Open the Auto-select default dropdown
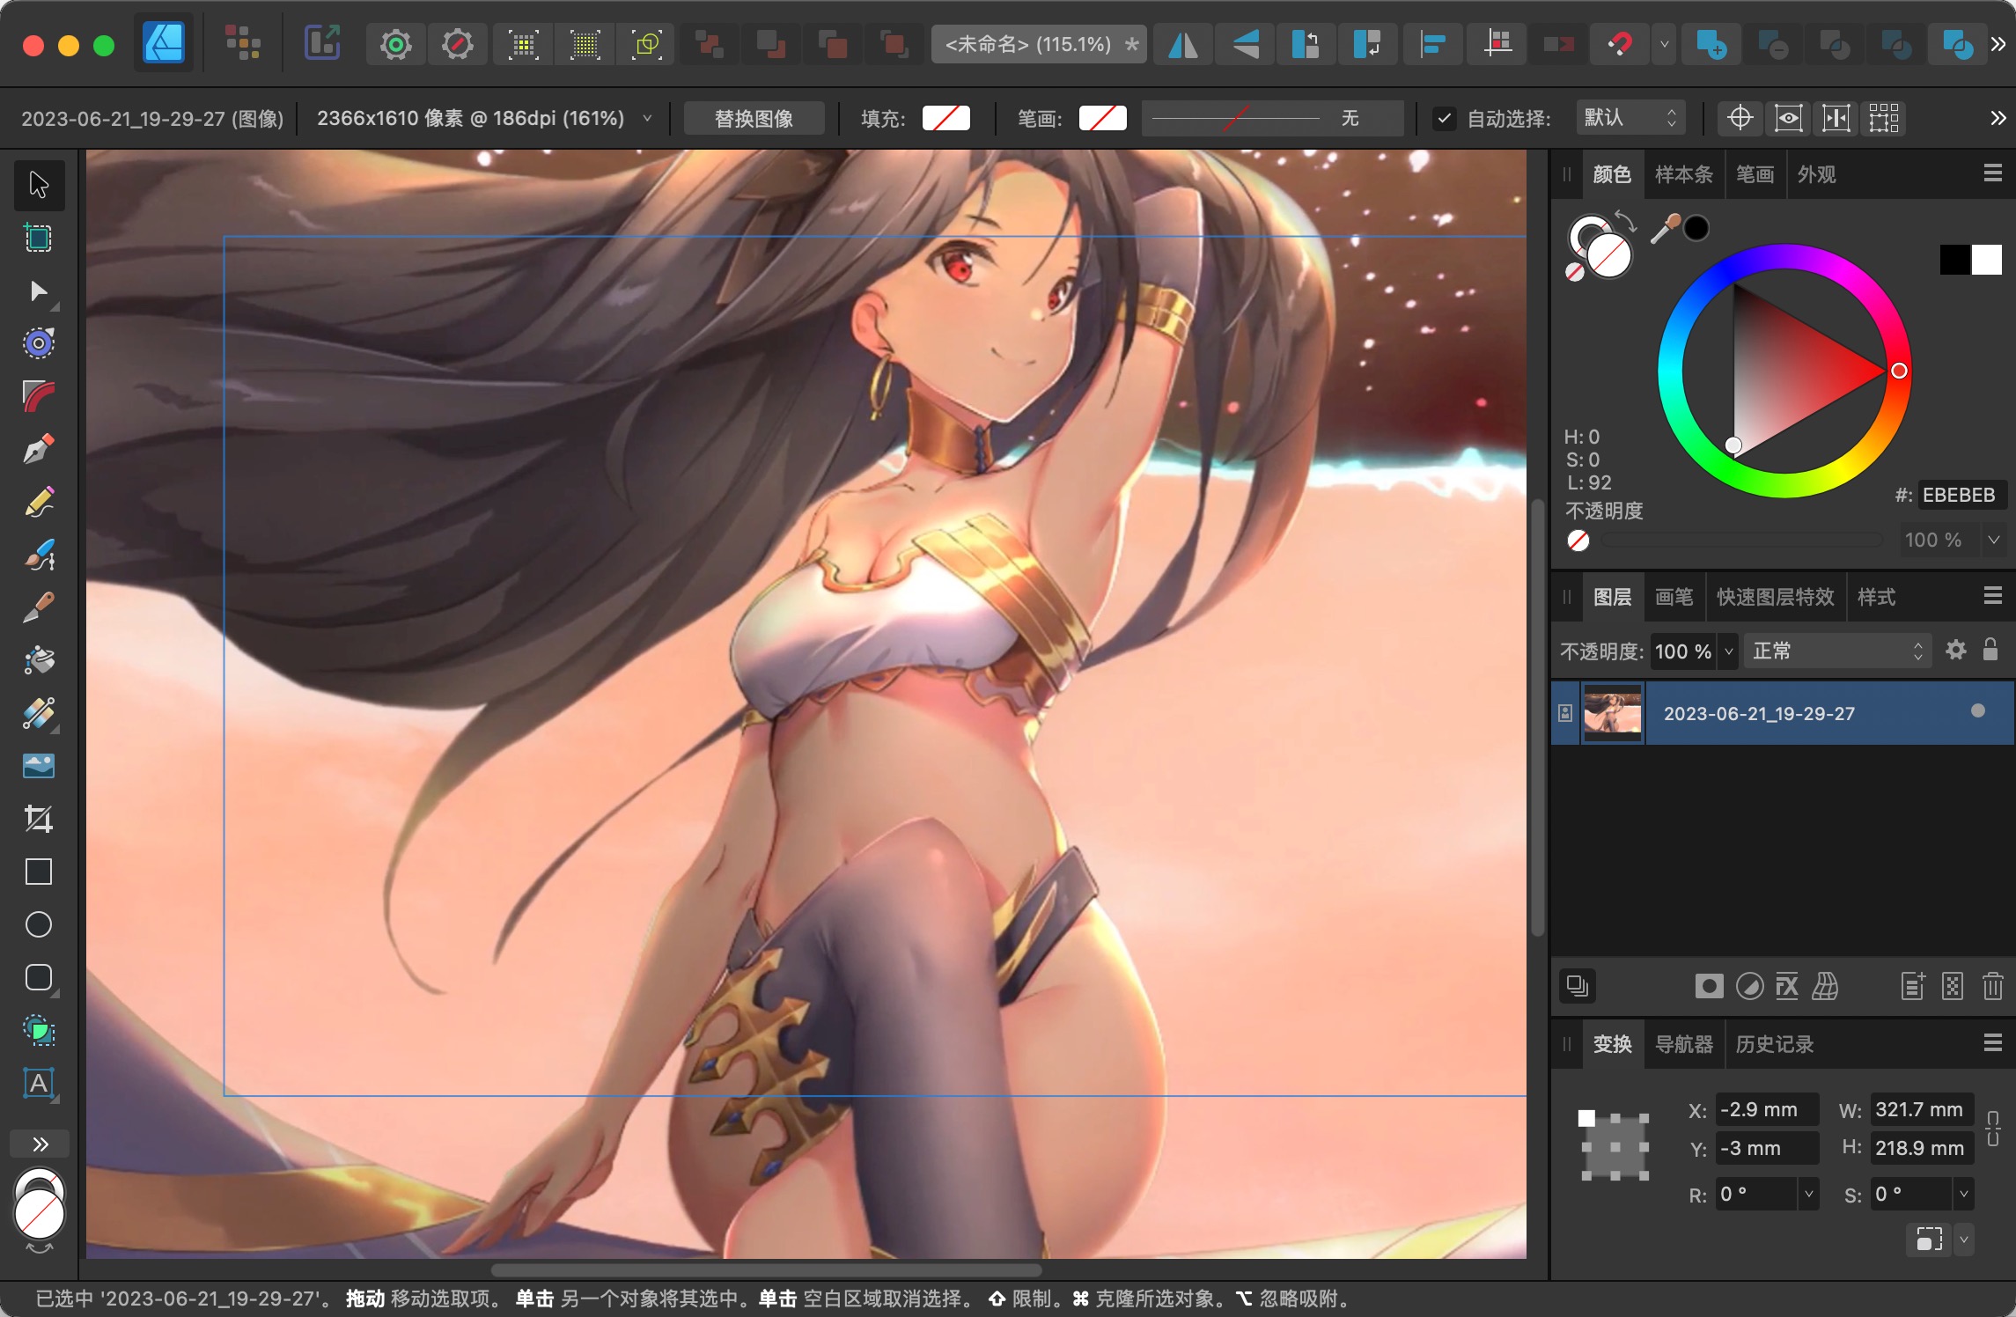2016x1317 pixels. [1631, 118]
